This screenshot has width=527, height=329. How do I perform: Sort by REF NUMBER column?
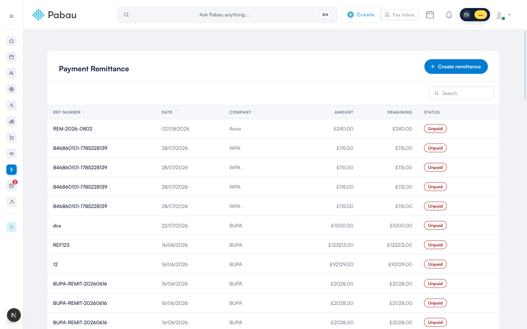click(69, 112)
